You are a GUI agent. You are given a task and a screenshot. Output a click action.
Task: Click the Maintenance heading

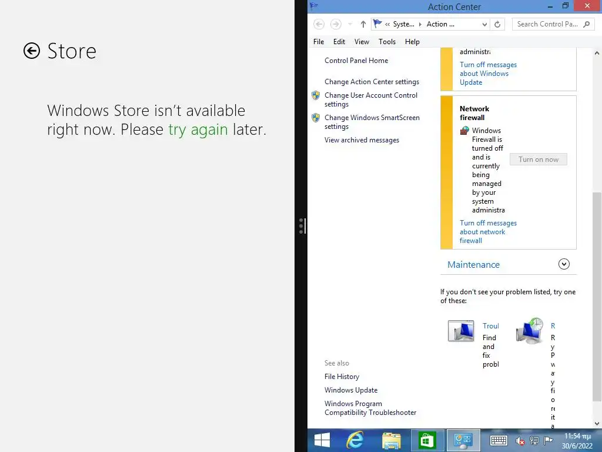(473, 264)
